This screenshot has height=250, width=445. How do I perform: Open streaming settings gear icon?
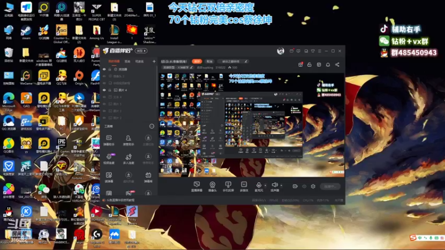point(313,186)
